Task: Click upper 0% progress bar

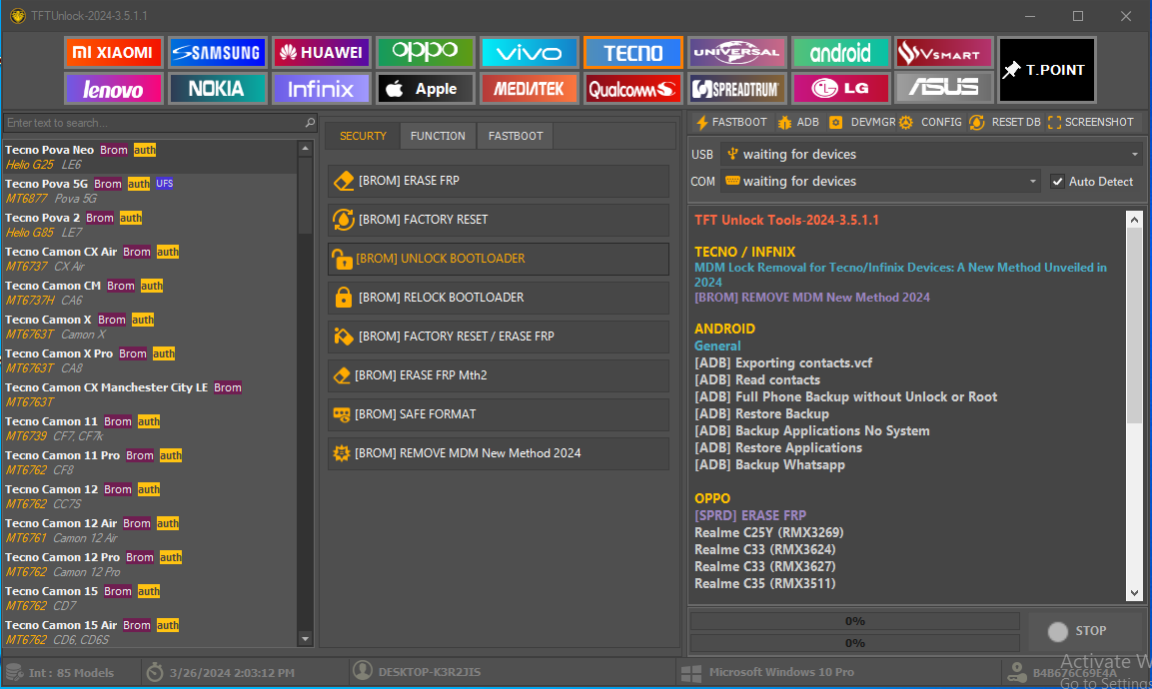Action: 855,621
